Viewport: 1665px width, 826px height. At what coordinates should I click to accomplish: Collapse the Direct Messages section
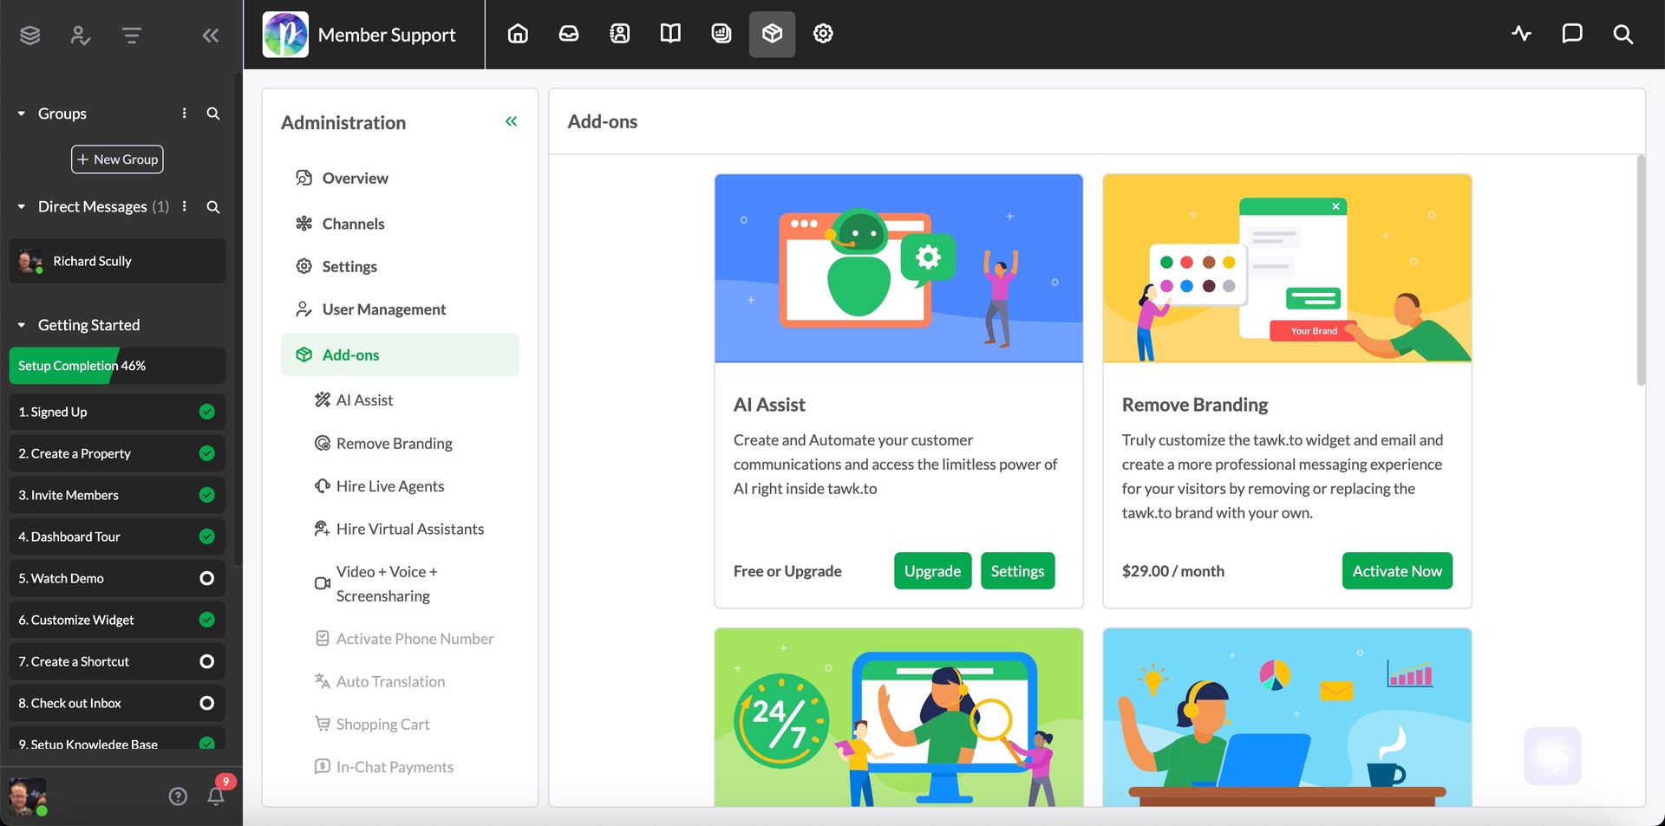22,207
